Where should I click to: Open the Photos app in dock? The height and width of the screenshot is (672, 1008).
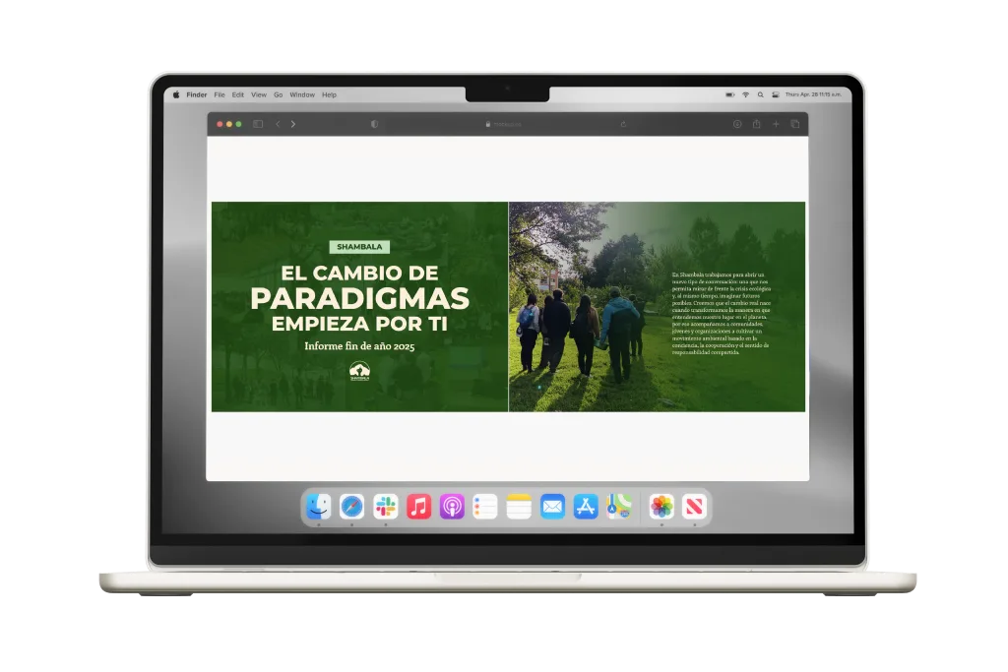coord(661,507)
